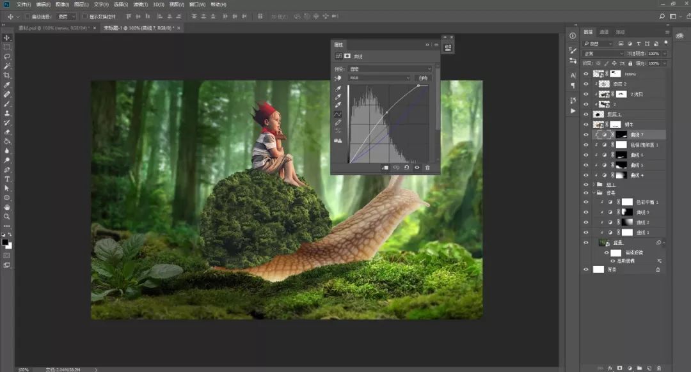Image resolution: width=691 pixels, height=372 pixels.
Task: Toggle the 自动选择 checkbox
Action: (x=28, y=16)
